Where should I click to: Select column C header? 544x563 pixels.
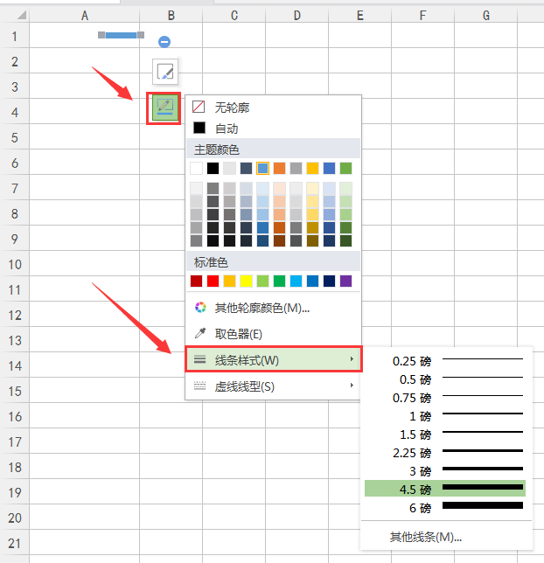pyautogui.click(x=234, y=16)
